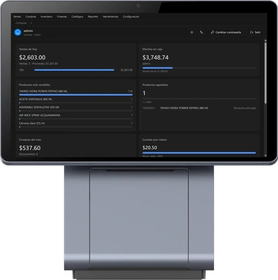Click the out-of-stock 19HNO HIDRA POWER PEPINO entry
Image resolution: width=278 pixels, height=280 pixels.
184,108
